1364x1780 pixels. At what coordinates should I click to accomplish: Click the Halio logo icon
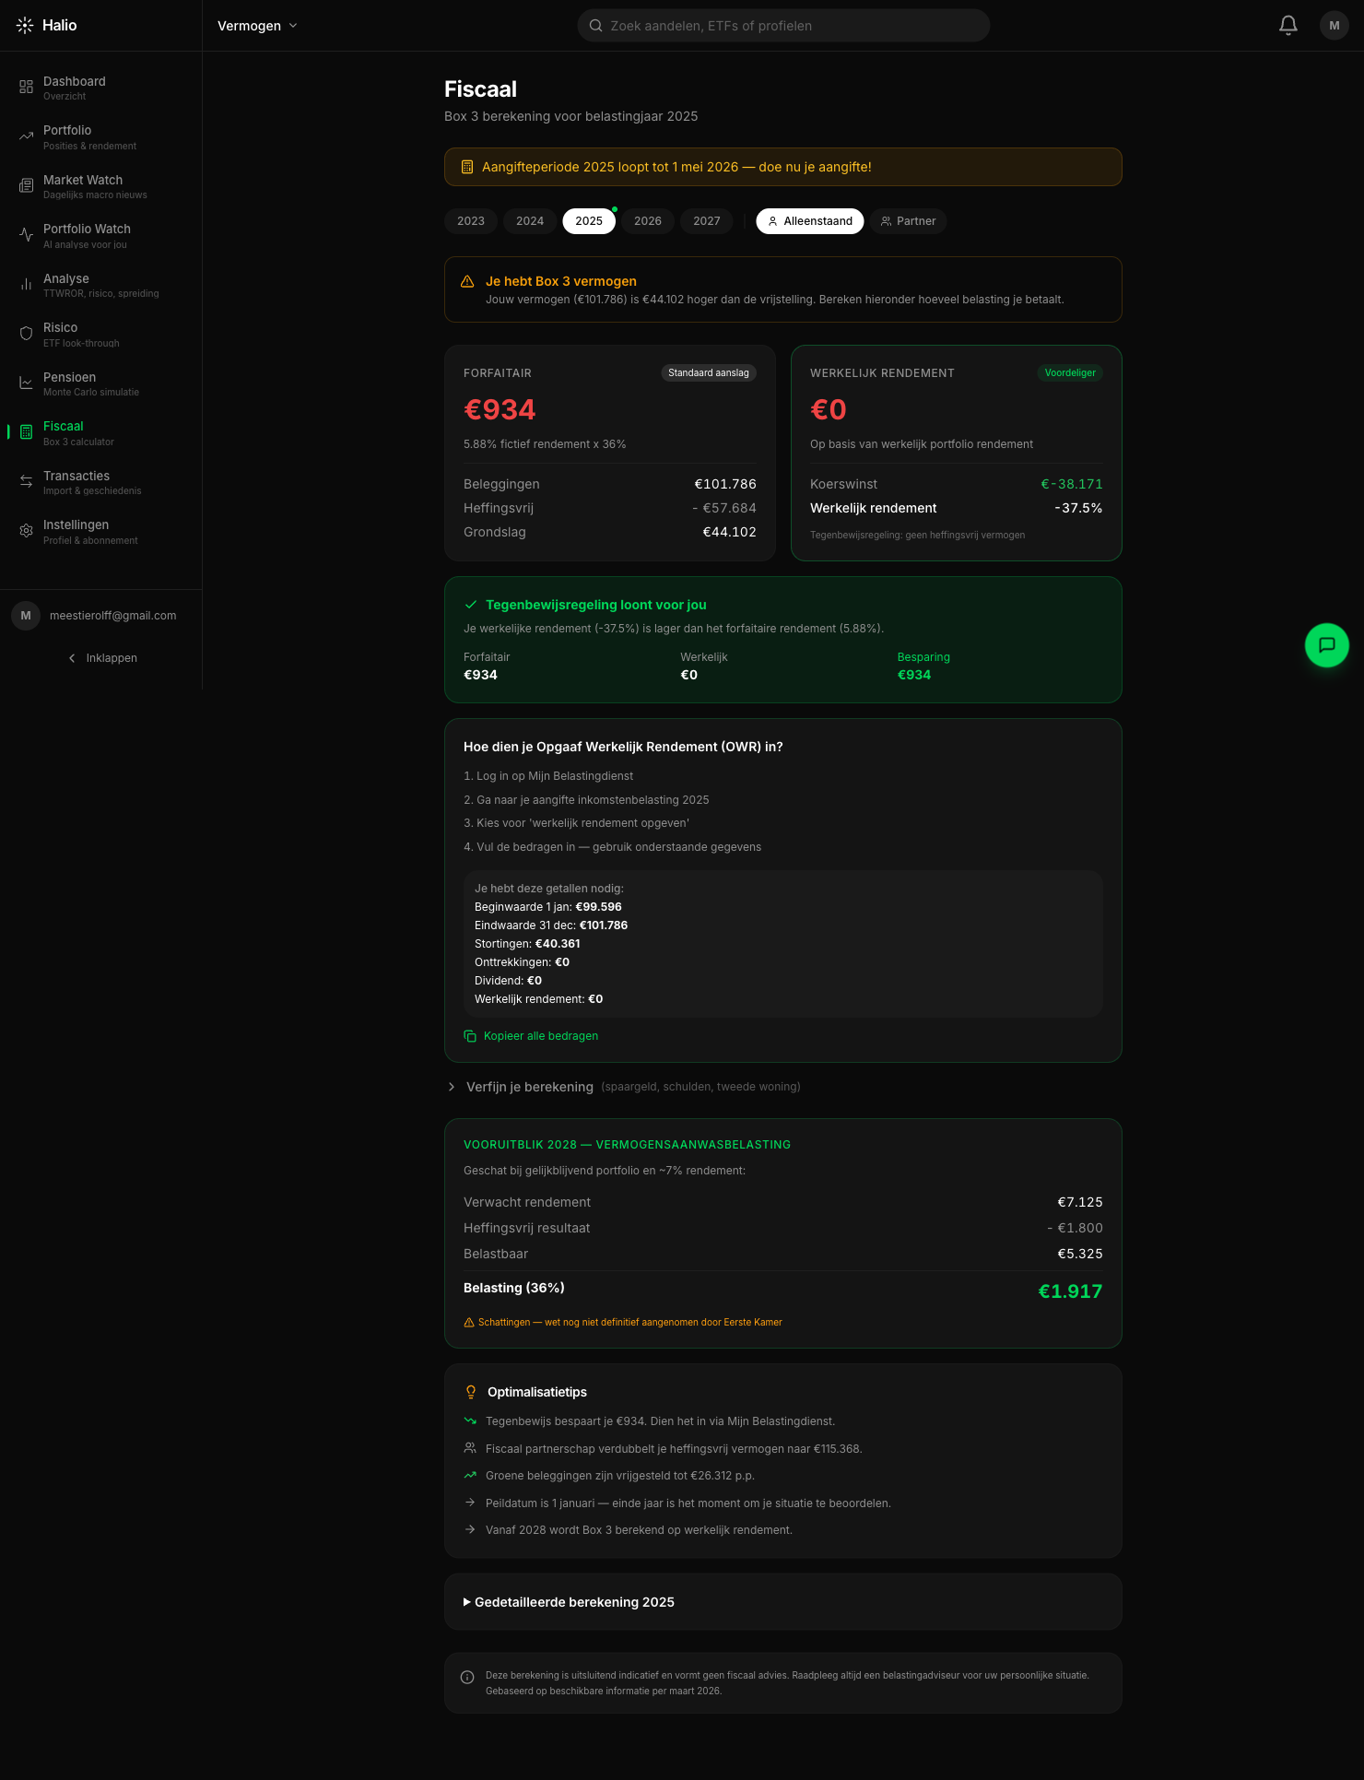tap(25, 26)
